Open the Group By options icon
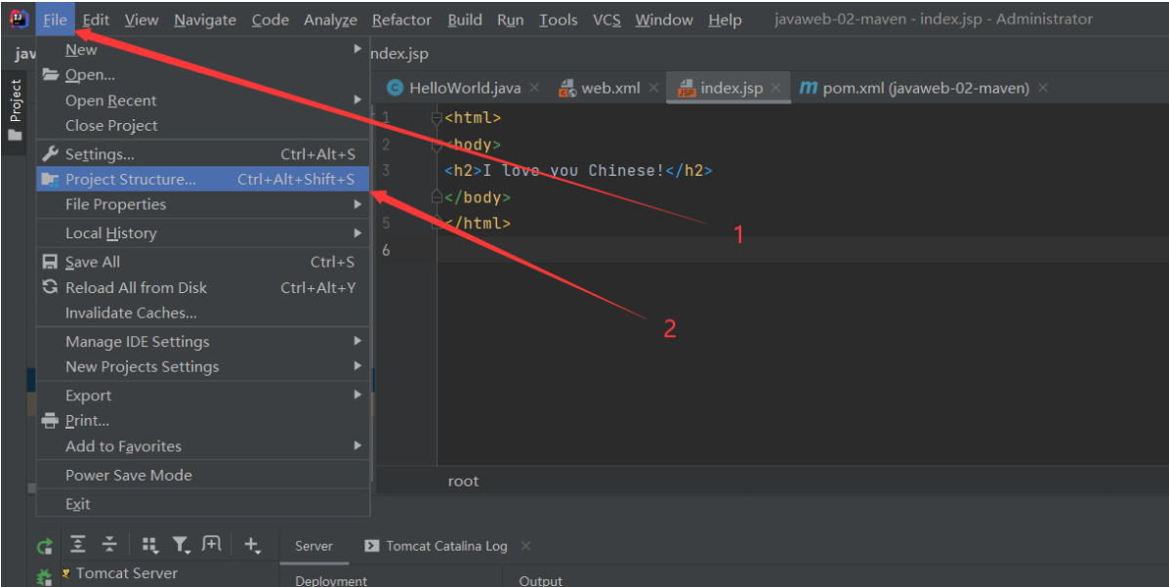The image size is (1169, 587). (149, 545)
